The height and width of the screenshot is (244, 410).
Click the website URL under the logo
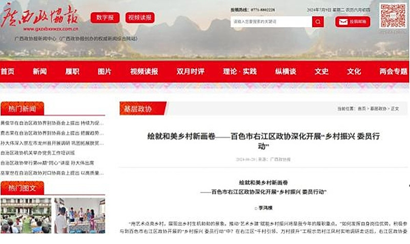pyautogui.click(x=51, y=29)
